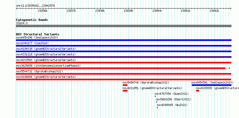Screen dimensions: 239x118
Task: Open the nsv4193939 variant label
Action: coord(217,88)
